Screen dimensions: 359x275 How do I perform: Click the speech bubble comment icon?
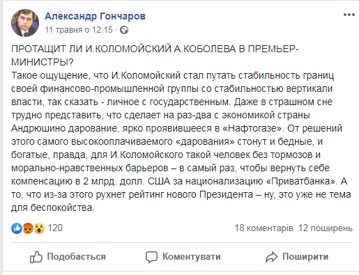151,257
